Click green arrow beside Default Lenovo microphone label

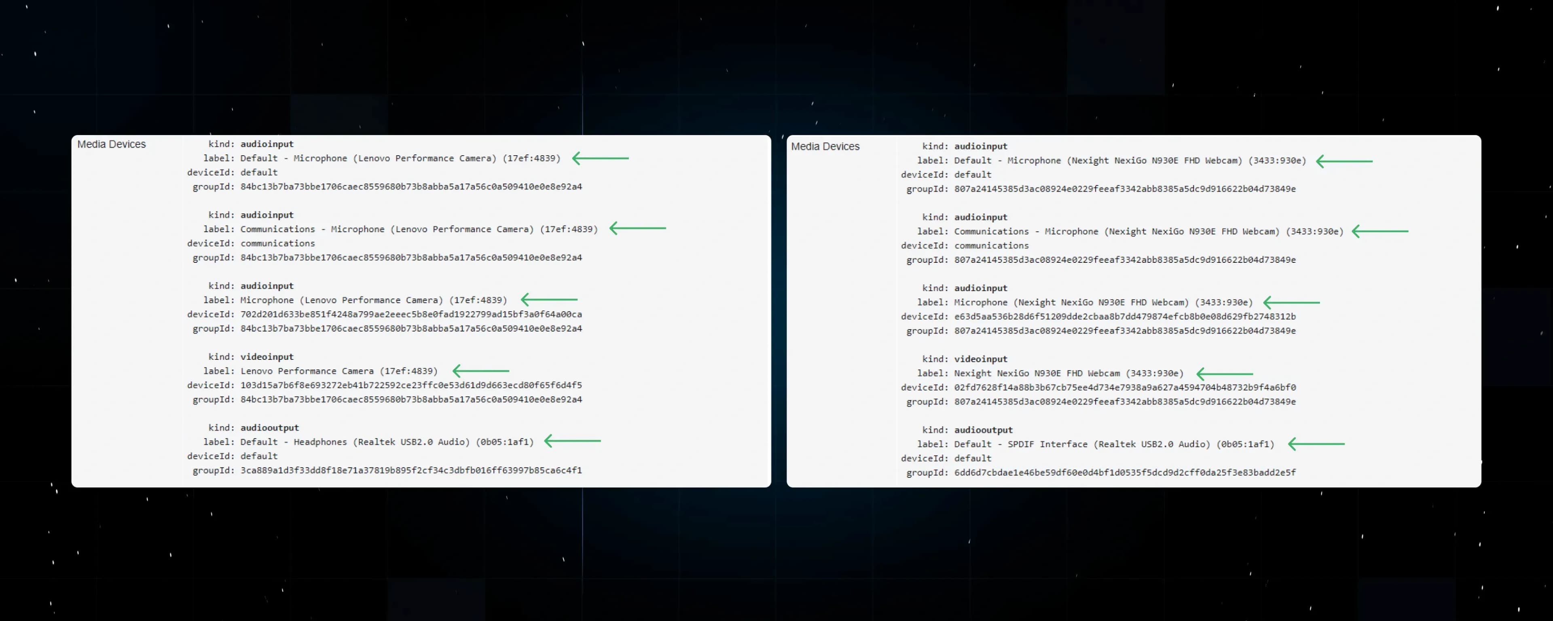click(600, 158)
